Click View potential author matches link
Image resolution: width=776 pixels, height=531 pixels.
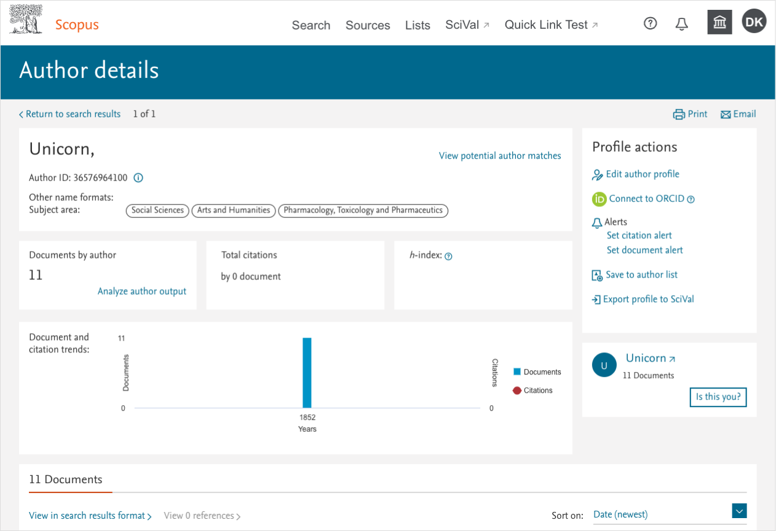coord(500,156)
